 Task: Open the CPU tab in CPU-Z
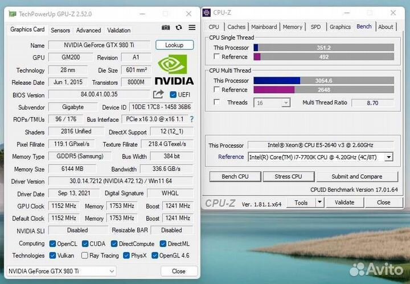pyautogui.click(x=214, y=27)
